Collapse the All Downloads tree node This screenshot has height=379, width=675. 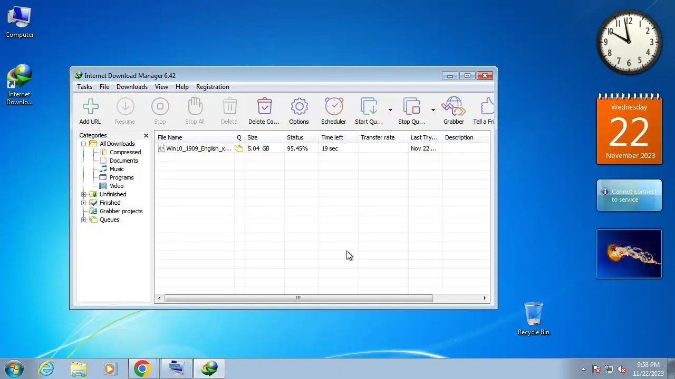click(x=83, y=144)
